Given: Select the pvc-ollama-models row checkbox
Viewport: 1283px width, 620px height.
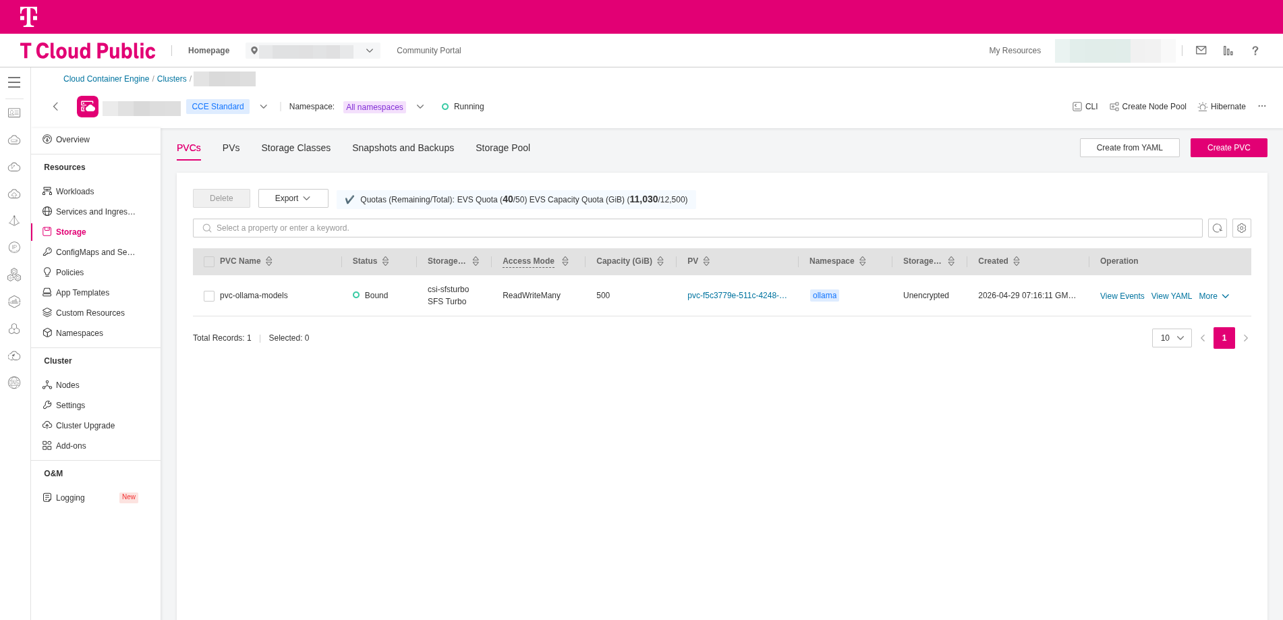Looking at the screenshot, I should [209, 296].
